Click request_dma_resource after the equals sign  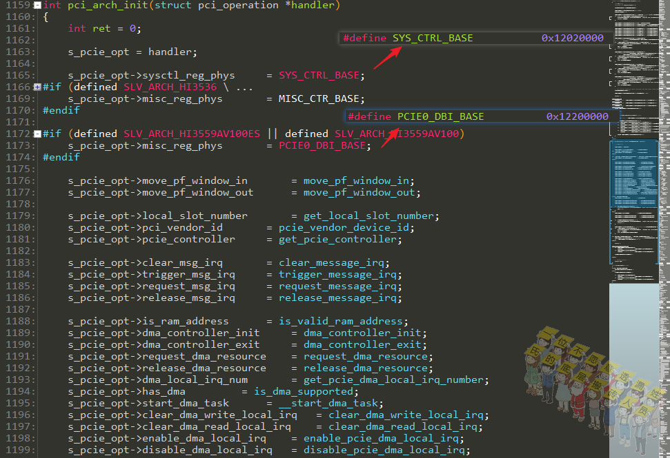coord(365,357)
